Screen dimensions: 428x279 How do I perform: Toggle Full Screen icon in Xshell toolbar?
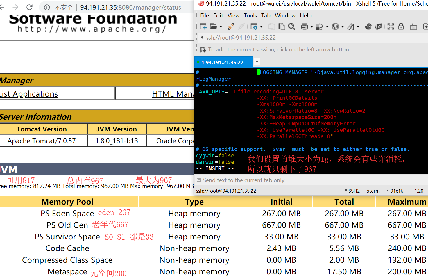pyautogui.click(x=391, y=27)
